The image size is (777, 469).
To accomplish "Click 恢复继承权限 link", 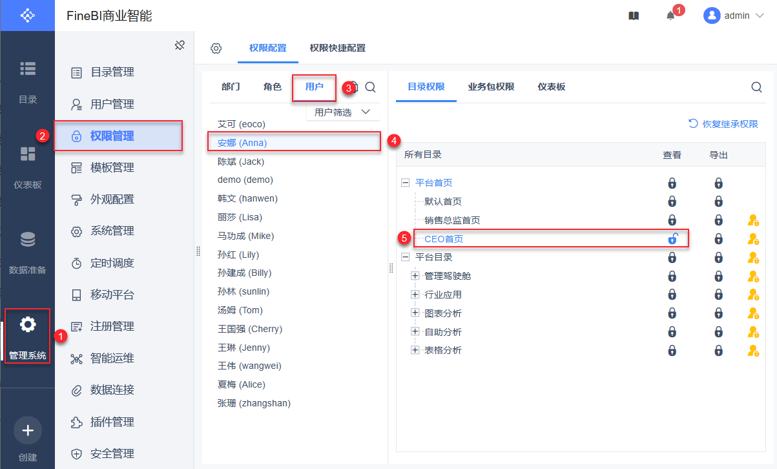I will pyautogui.click(x=723, y=124).
